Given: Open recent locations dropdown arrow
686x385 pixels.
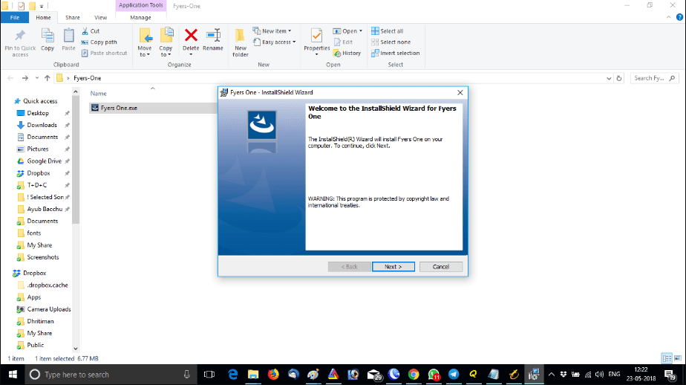Looking at the screenshot, I should pyautogui.click(x=37, y=78).
